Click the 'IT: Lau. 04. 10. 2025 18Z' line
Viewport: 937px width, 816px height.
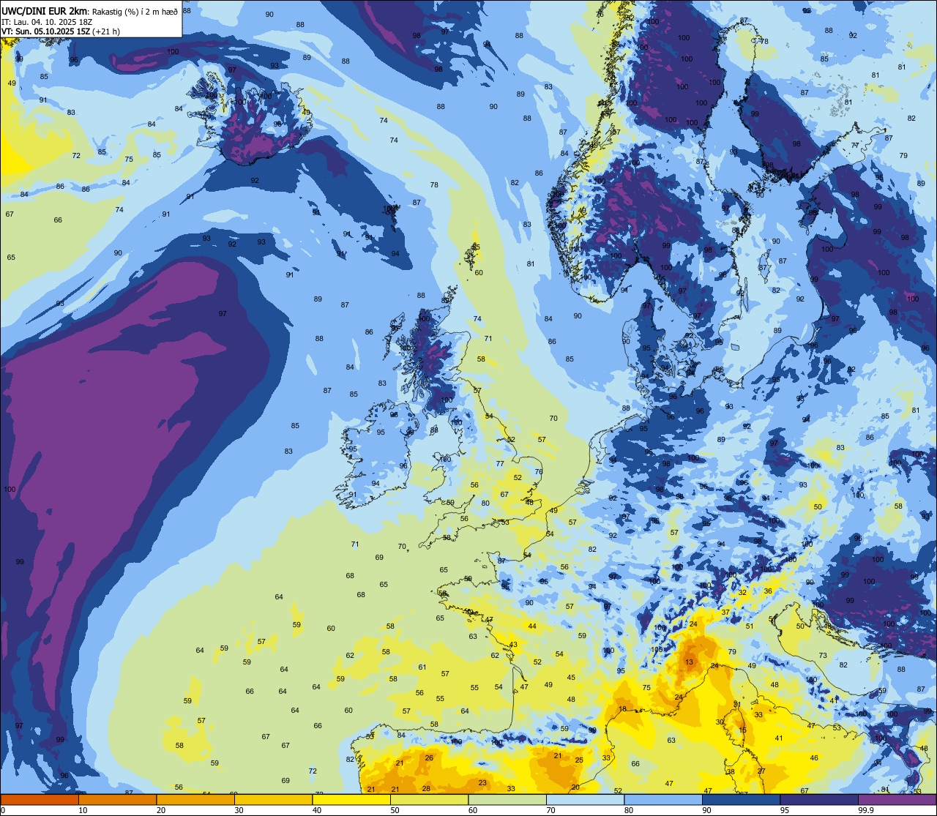tap(47, 22)
